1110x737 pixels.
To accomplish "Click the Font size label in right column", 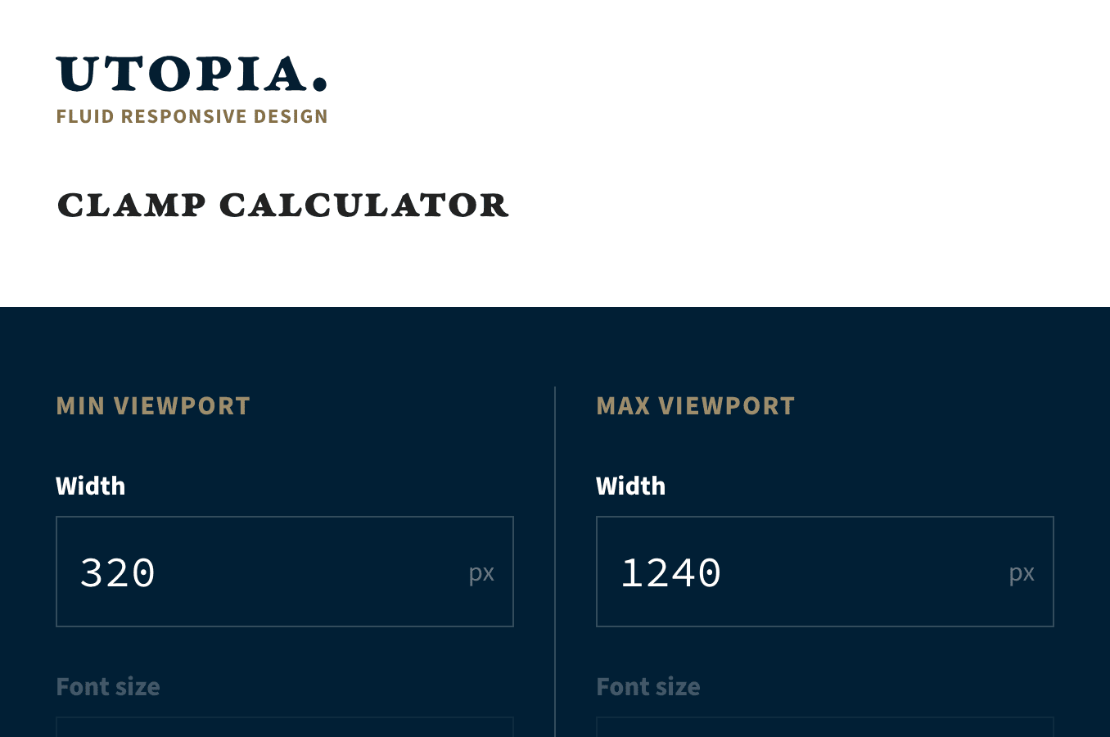I will (647, 686).
